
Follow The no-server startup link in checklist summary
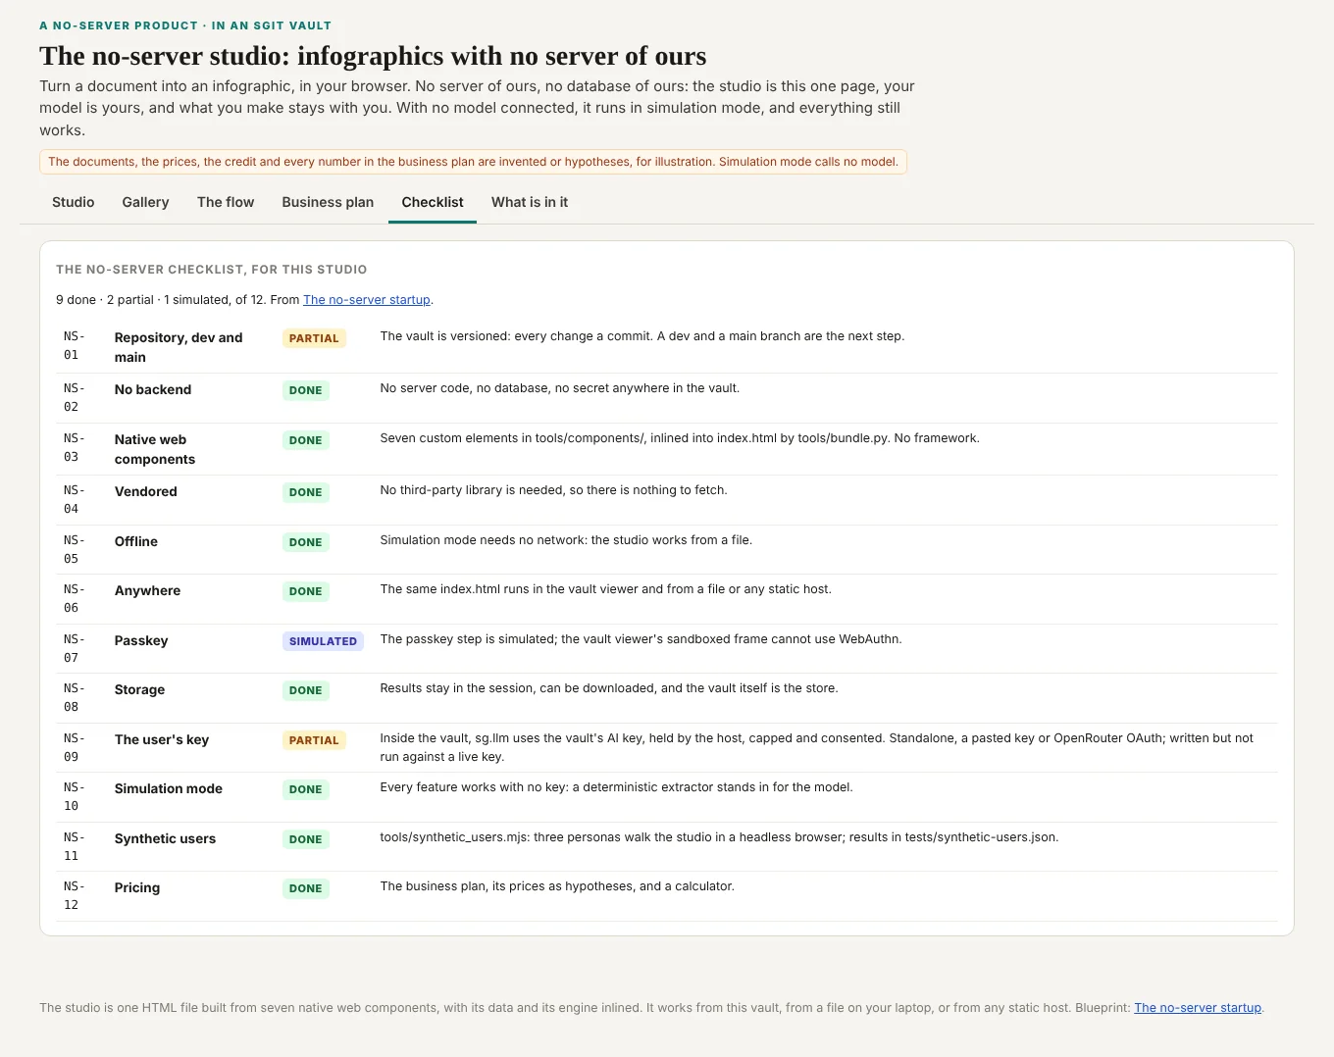tap(367, 300)
